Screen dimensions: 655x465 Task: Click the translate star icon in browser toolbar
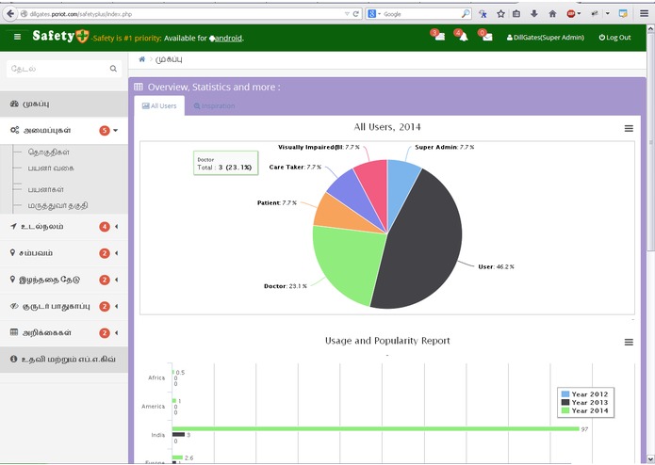[x=483, y=14]
